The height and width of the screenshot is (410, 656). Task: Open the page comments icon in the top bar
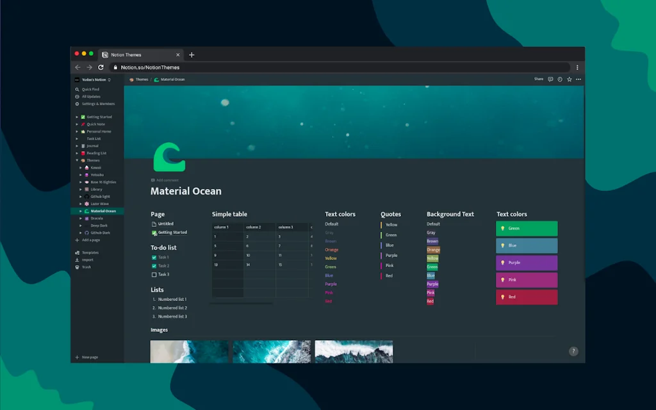coord(550,79)
